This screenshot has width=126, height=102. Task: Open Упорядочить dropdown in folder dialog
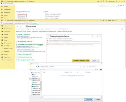[x=34, y=70]
